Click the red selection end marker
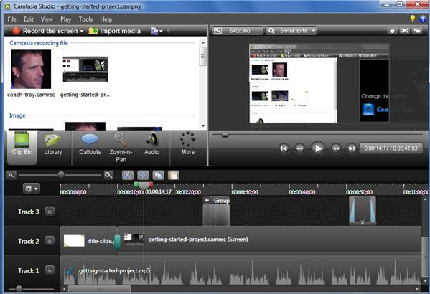Viewport: 430px width, 294px height. click(x=151, y=185)
